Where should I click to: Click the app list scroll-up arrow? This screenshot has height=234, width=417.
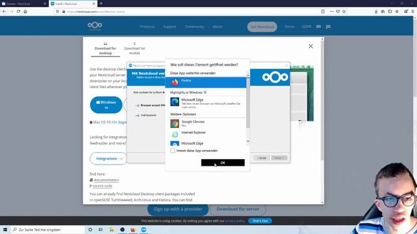(x=248, y=75)
